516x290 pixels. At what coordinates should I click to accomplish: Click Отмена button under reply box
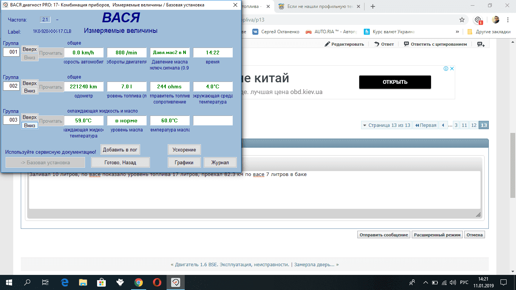coord(474,235)
